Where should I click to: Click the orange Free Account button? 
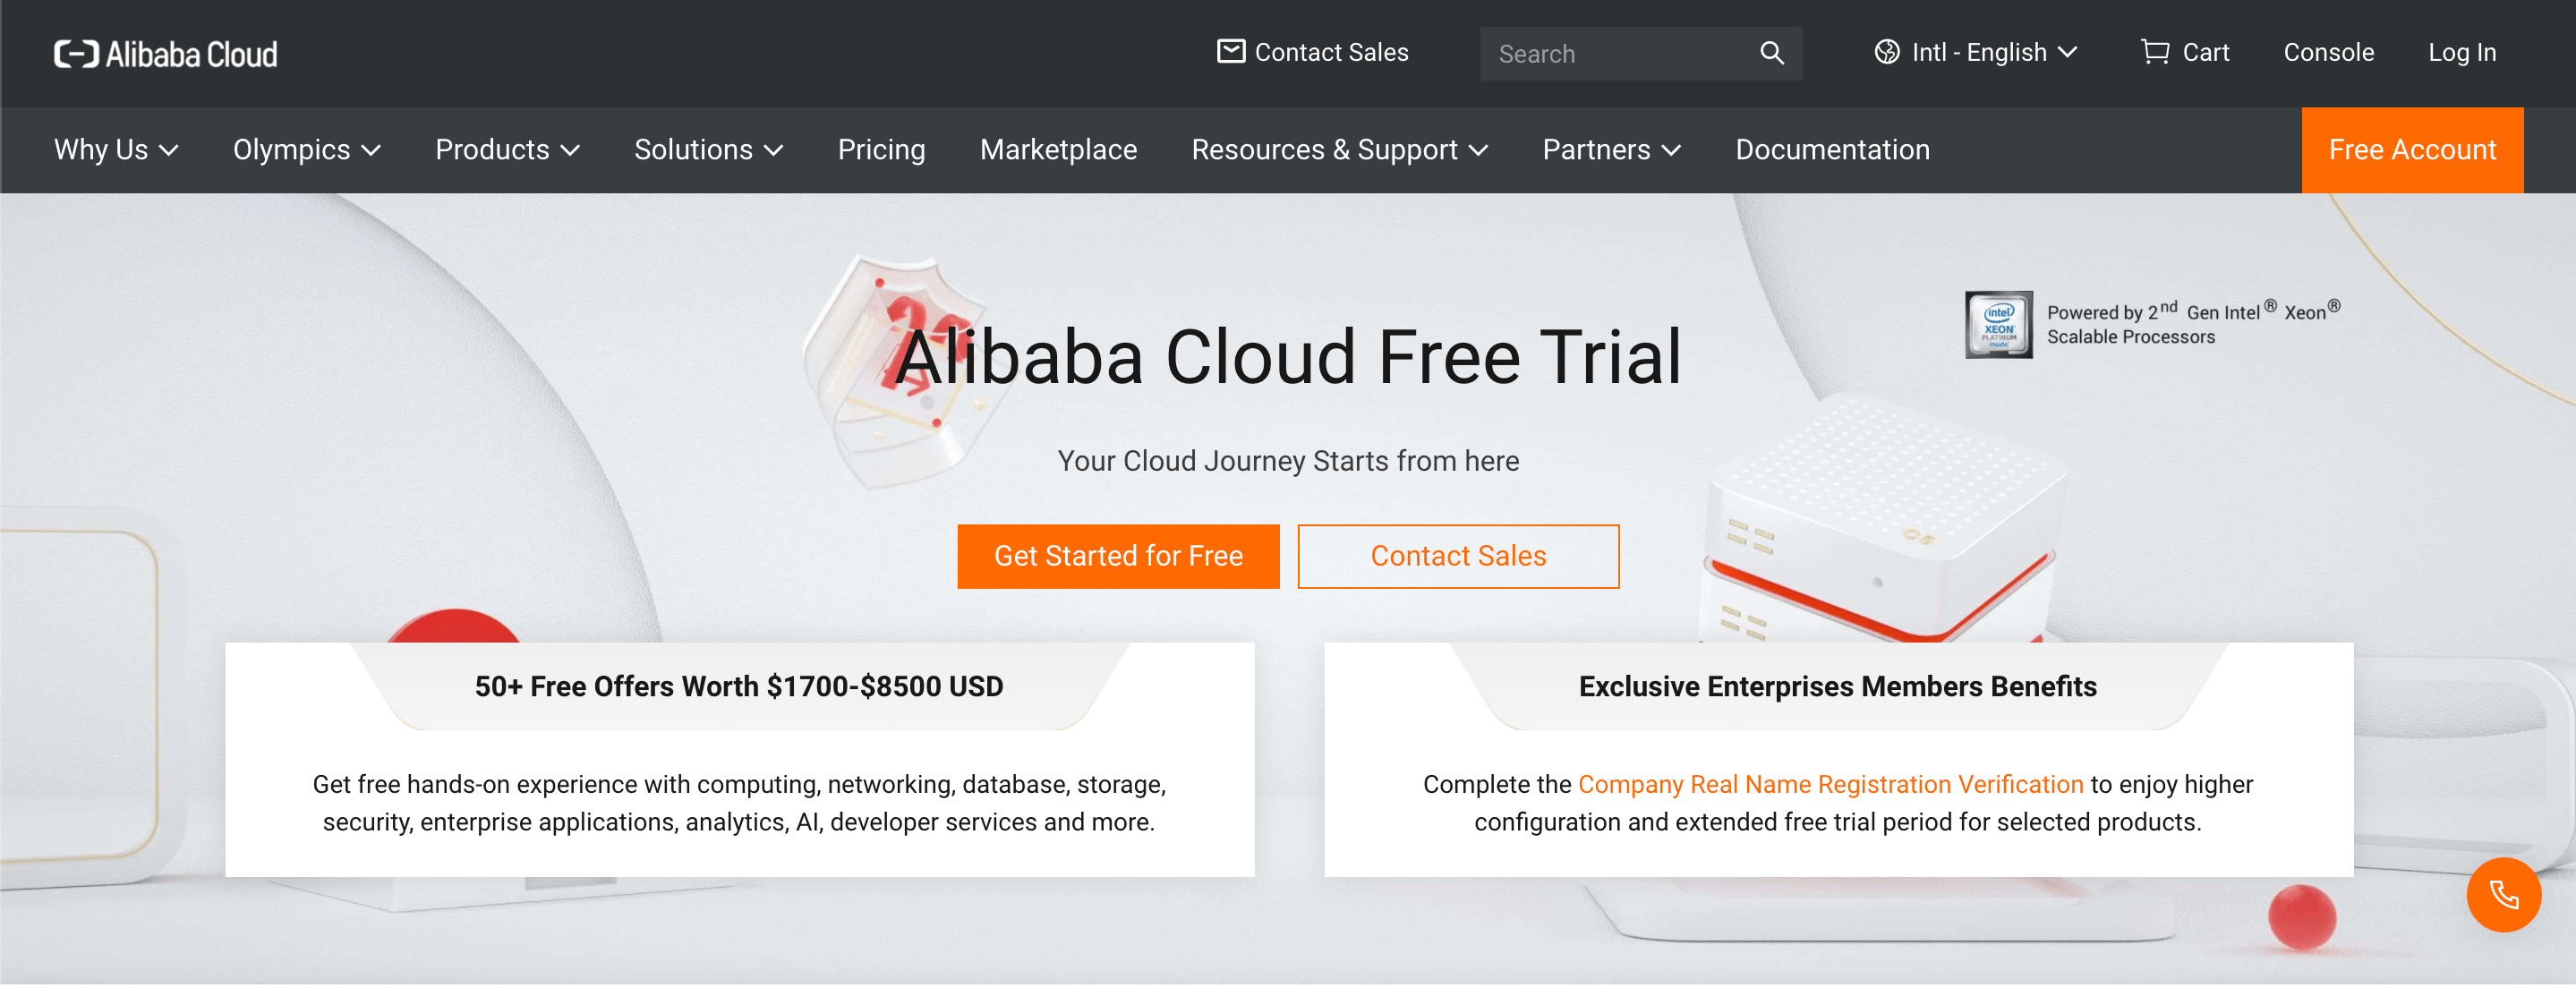coord(2411,150)
